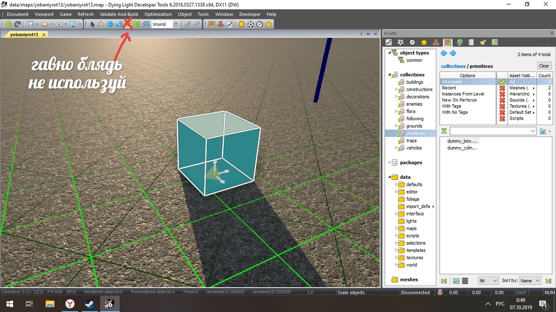Select the dummy_box asset
Viewport: 556px width, 312px height.
coord(462,141)
